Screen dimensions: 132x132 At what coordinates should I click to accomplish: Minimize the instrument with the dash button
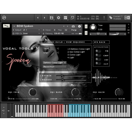(x=129, y=27)
